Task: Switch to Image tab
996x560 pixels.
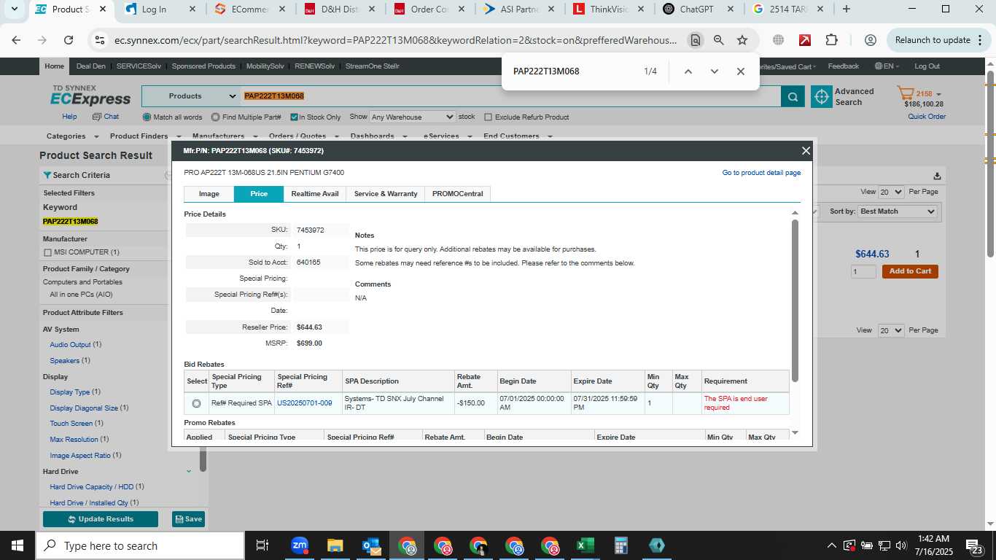Action: pos(209,194)
